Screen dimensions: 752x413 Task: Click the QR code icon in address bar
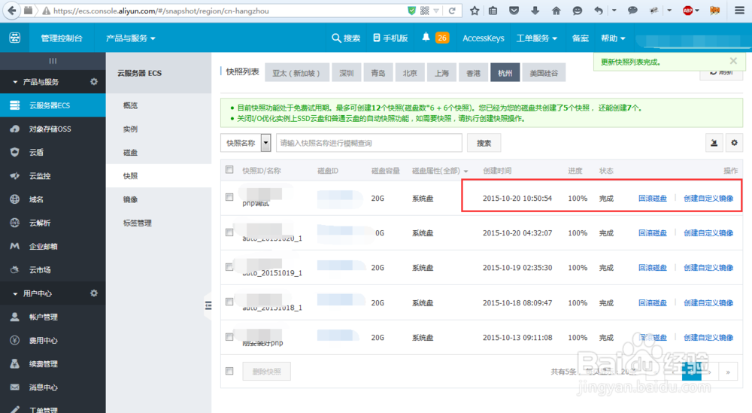click(x=424, y=11)
